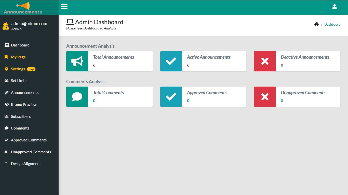Click the Total Comments bubble tile icon

(77, 97)
